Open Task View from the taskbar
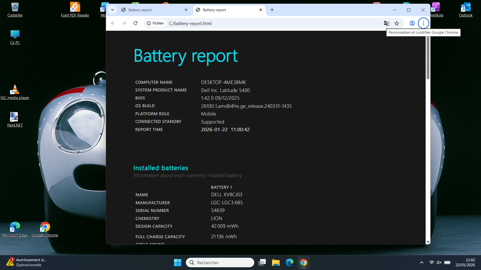Image resolution: width=481 pixels, height=270 pixels. (x=262, y=262)
